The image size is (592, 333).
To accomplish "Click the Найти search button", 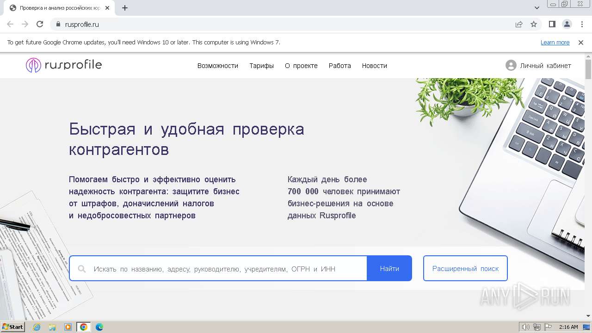I will pos(389,268).
